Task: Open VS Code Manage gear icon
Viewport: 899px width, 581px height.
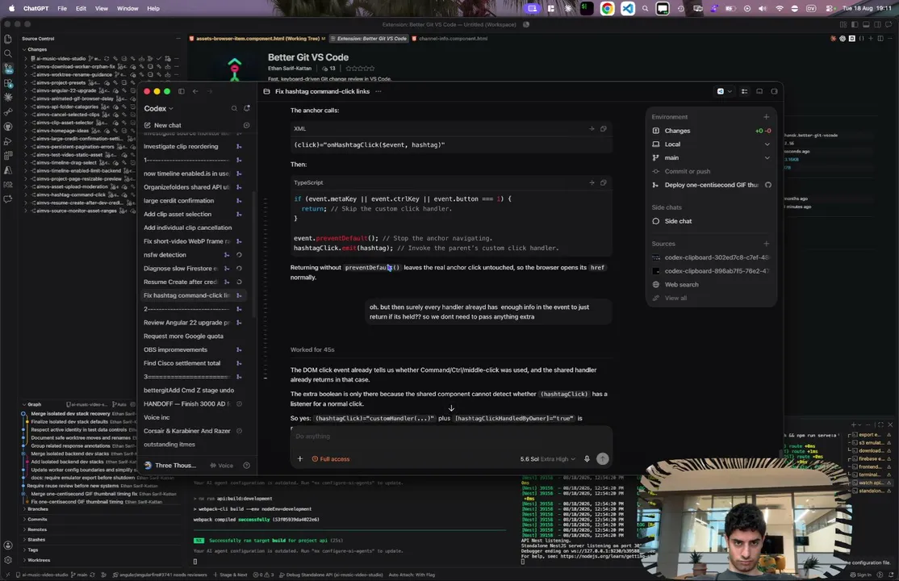Action: coord(8,560)
